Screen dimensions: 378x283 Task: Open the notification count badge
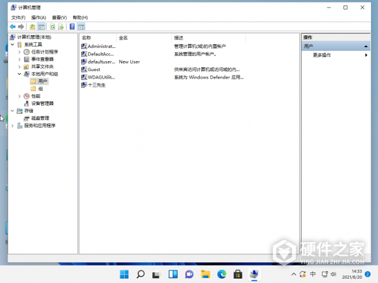pos(368,274)
